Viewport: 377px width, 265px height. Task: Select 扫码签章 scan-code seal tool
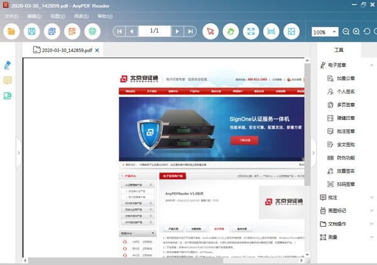(x=341, y=184)
